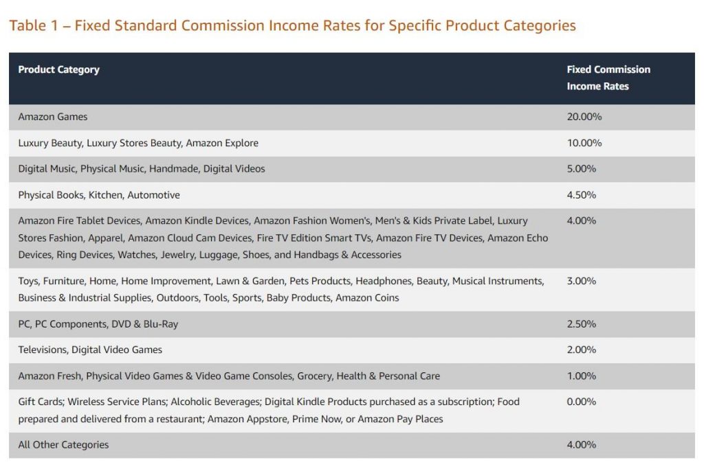Image resolution: width=704 pixels, height=469 pixels.
Task: Select the Amazon Games category cell
Action: point(53,117)
